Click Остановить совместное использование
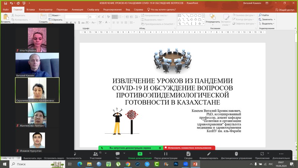298x168 pixels. [189, 148]
